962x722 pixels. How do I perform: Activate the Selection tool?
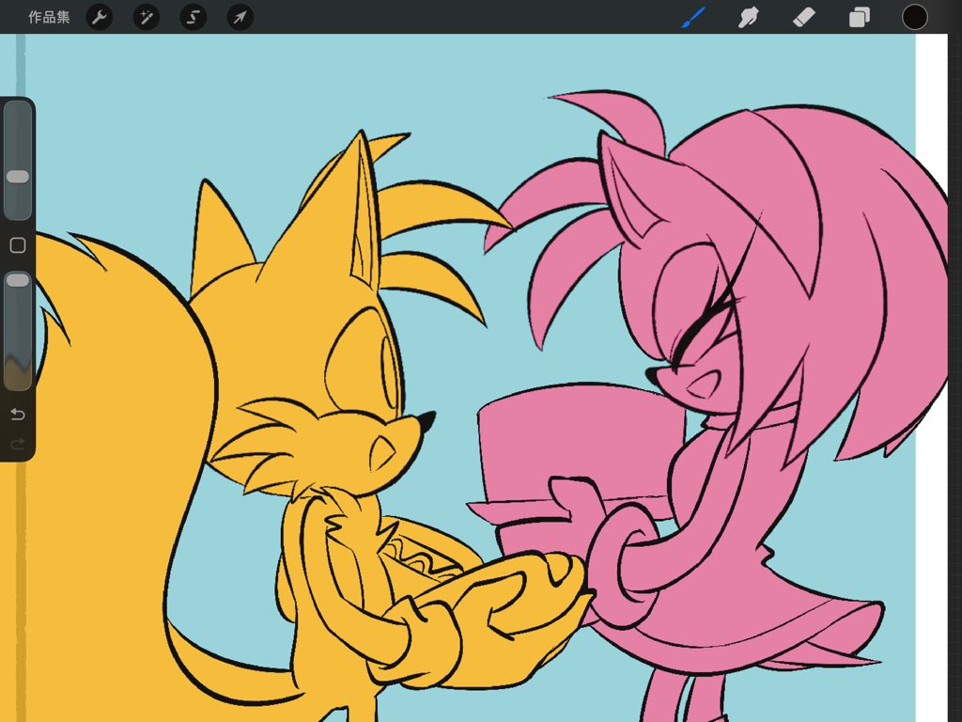coord(193,17)
